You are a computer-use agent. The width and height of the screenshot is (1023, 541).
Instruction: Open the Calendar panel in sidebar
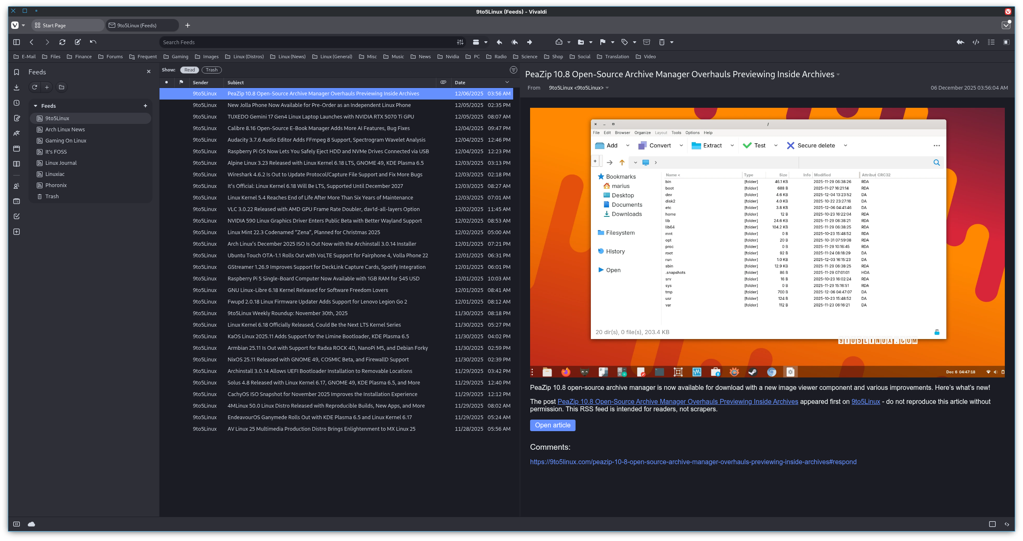(17, 201)
